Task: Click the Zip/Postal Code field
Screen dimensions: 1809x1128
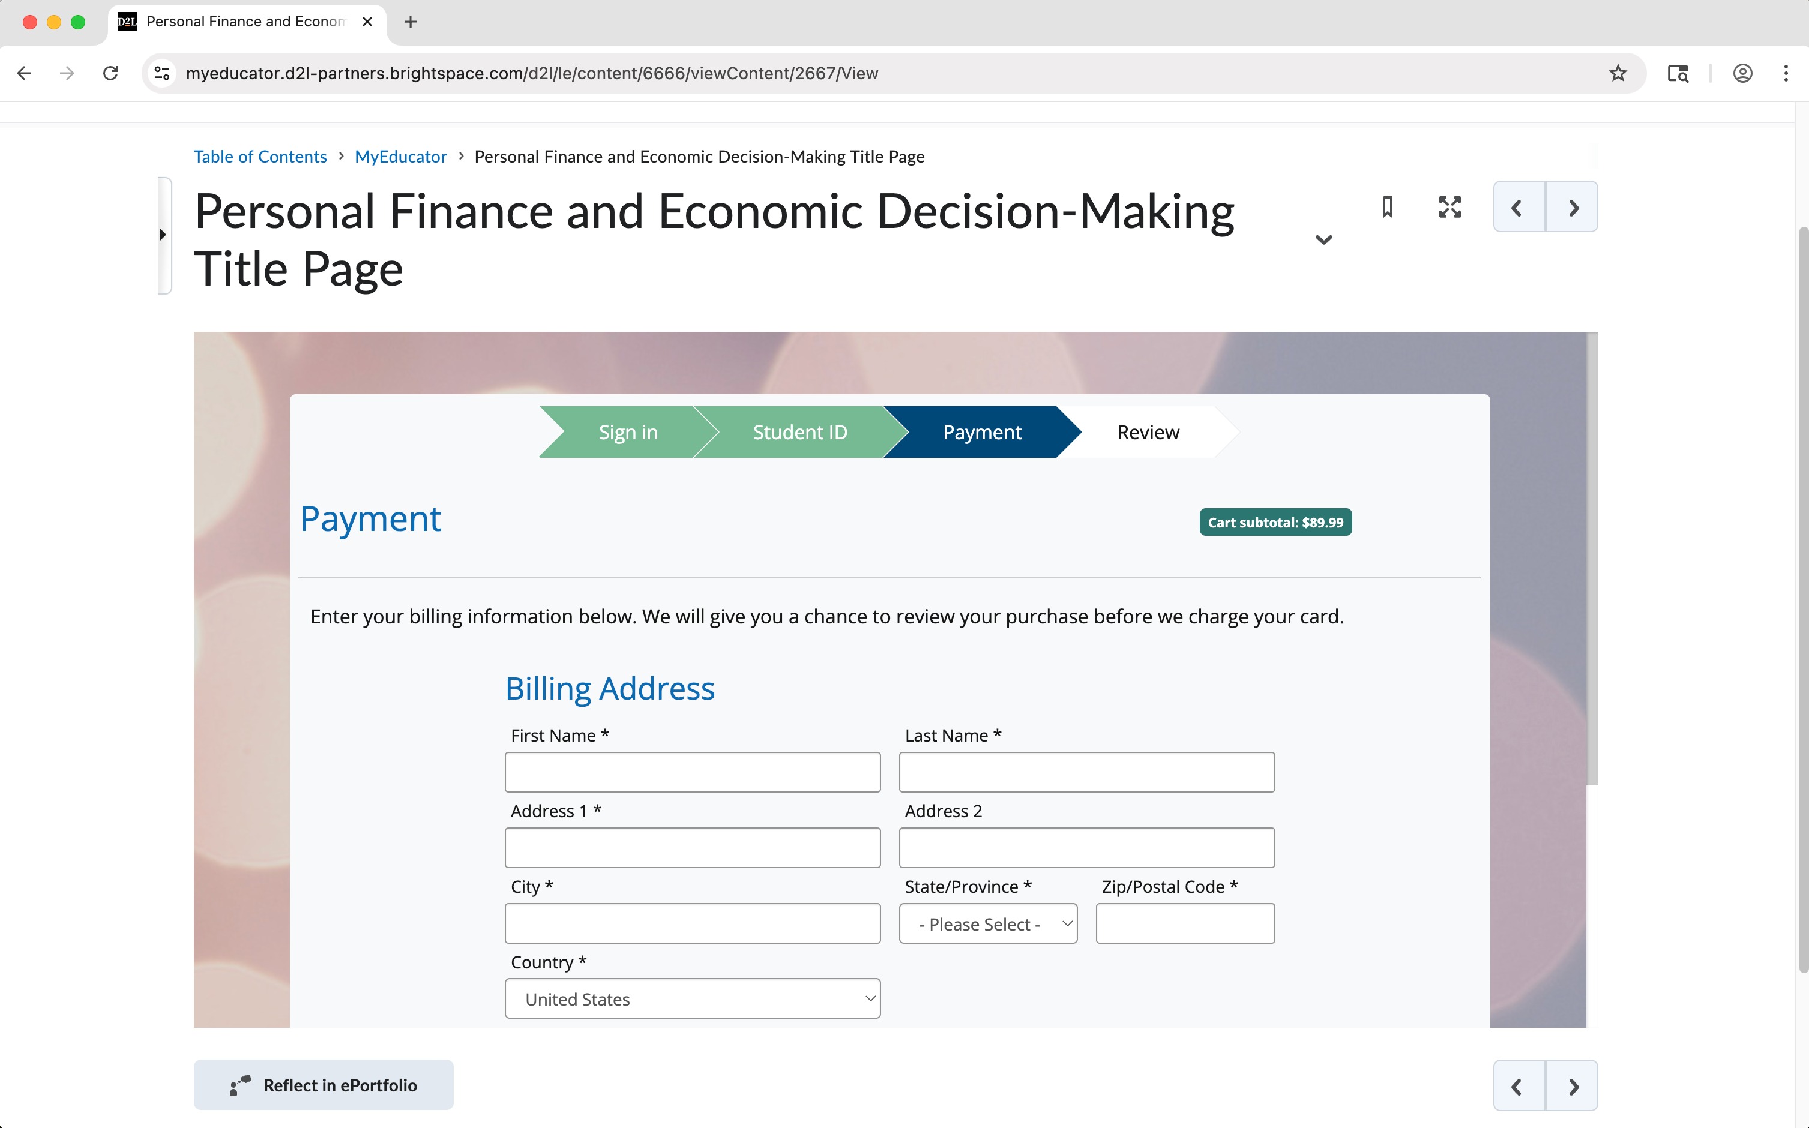Action: pos(1184,923)
